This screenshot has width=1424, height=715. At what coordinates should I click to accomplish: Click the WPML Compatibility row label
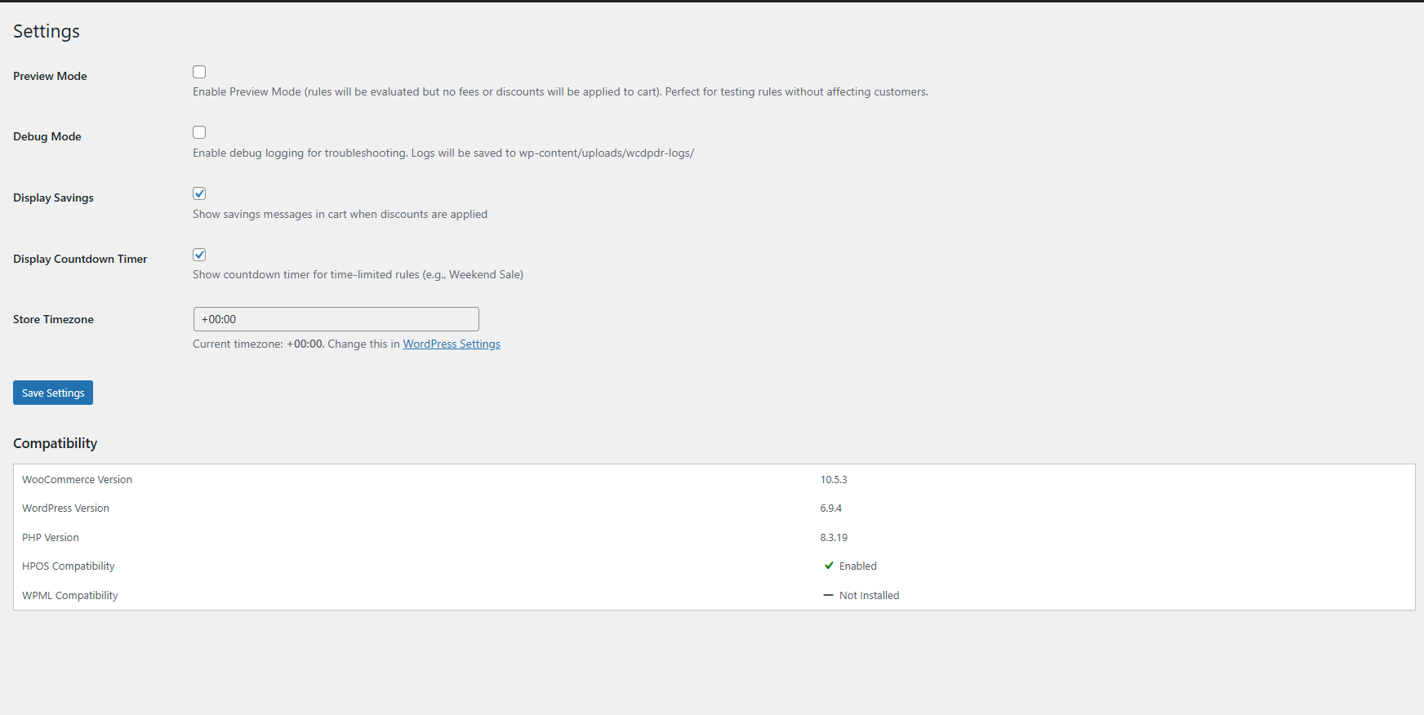coord(69,595)
